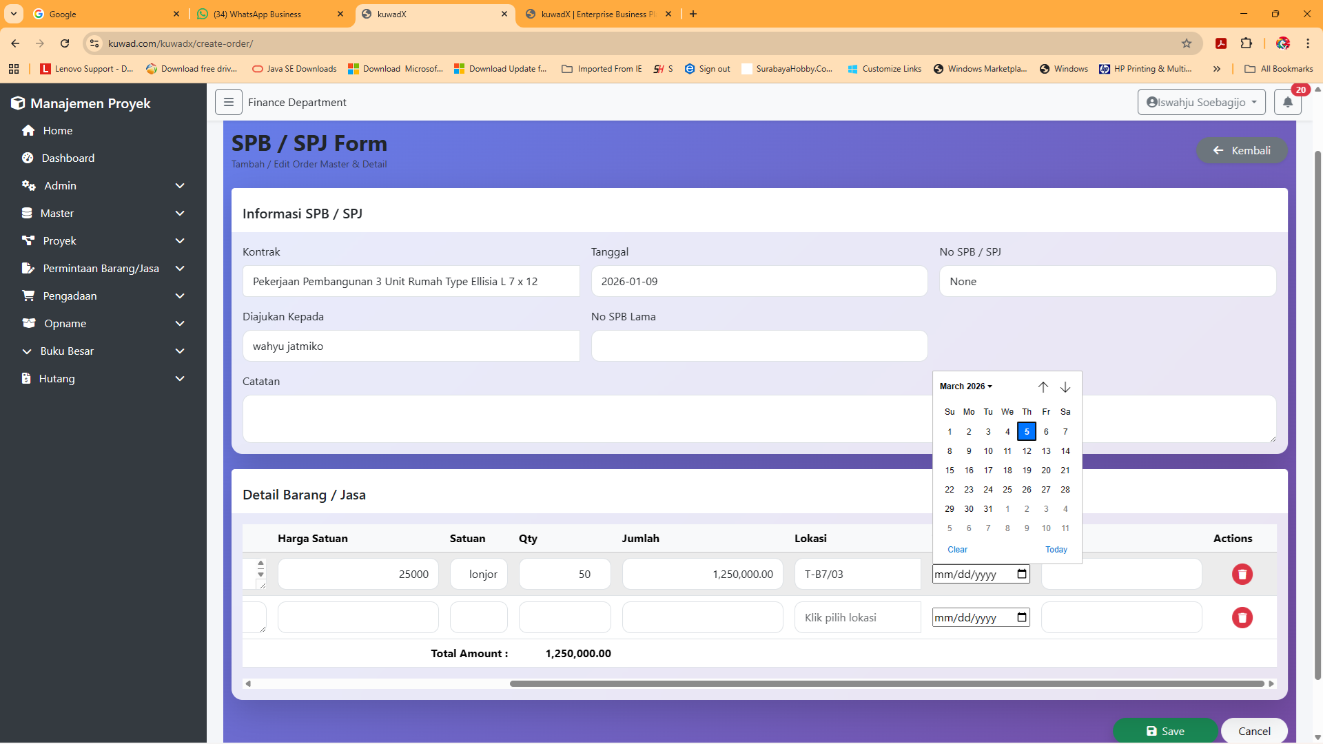This screenshot has width=1323, height=744.
Task: Click the Master database icon
Action: [x=27, y=214]
